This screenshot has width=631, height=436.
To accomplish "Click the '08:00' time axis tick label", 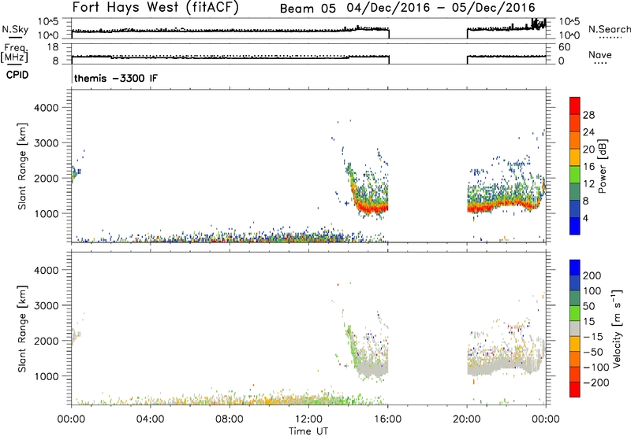I will point(230,419).
